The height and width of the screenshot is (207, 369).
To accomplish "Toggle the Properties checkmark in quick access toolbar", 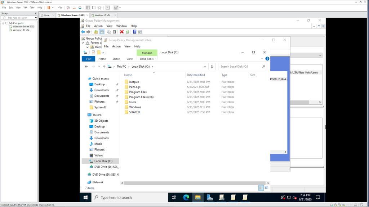I will click(x=93, y=52).
